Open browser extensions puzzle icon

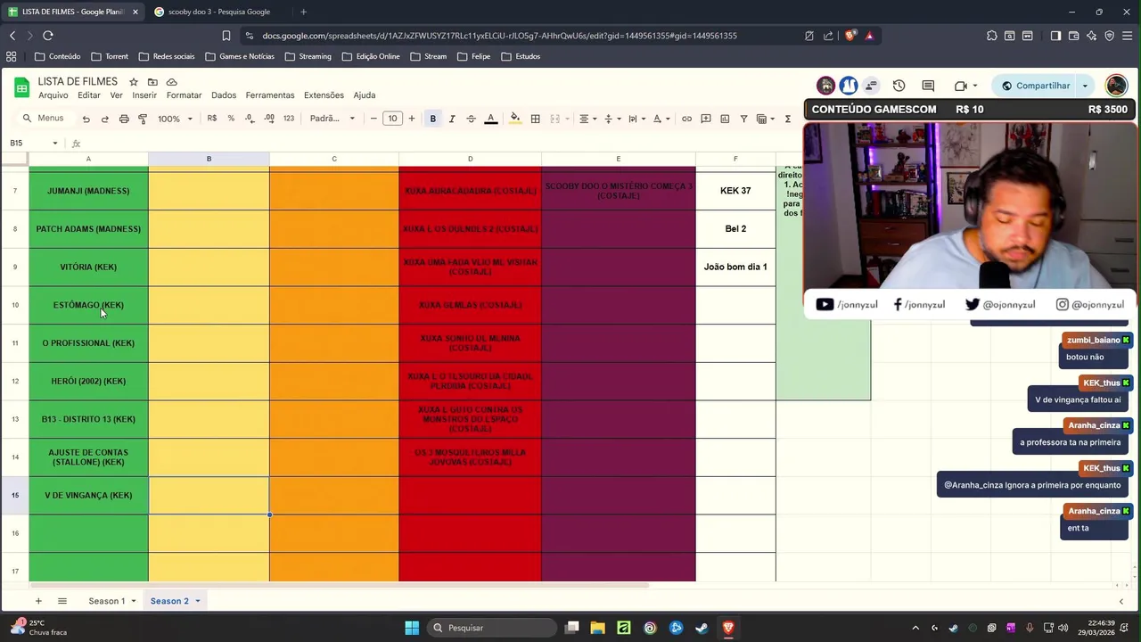[x=991, y=36]
